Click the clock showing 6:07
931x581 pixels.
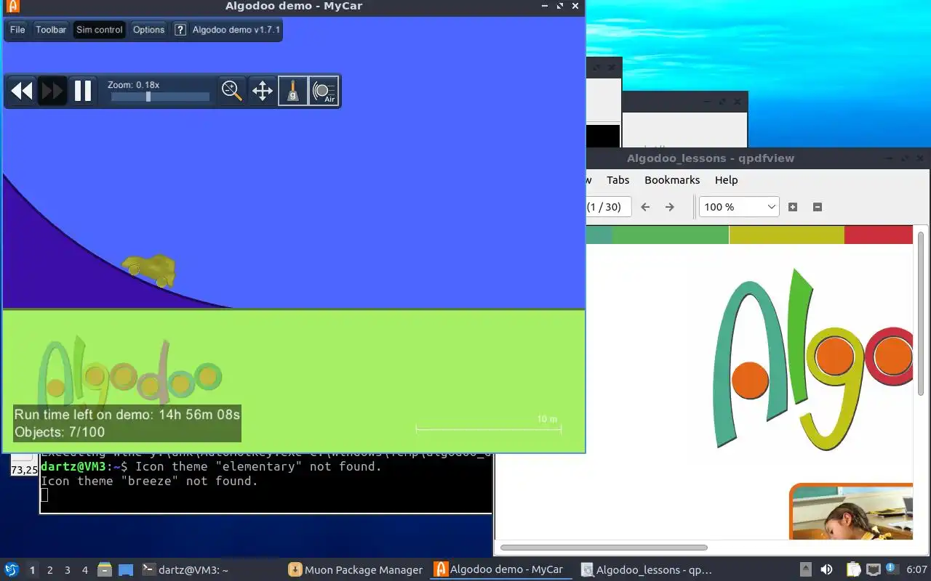coord(916,570)
